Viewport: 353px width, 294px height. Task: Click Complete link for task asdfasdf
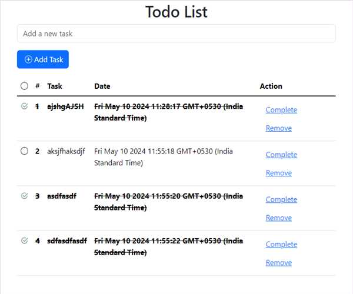pos(281,199)
